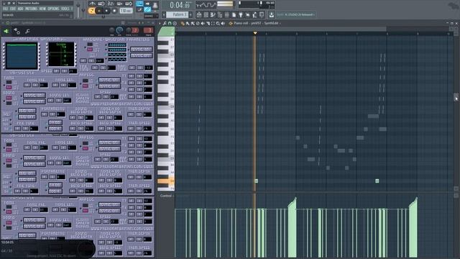Toggle countdown before recording icon

[111, 4]
